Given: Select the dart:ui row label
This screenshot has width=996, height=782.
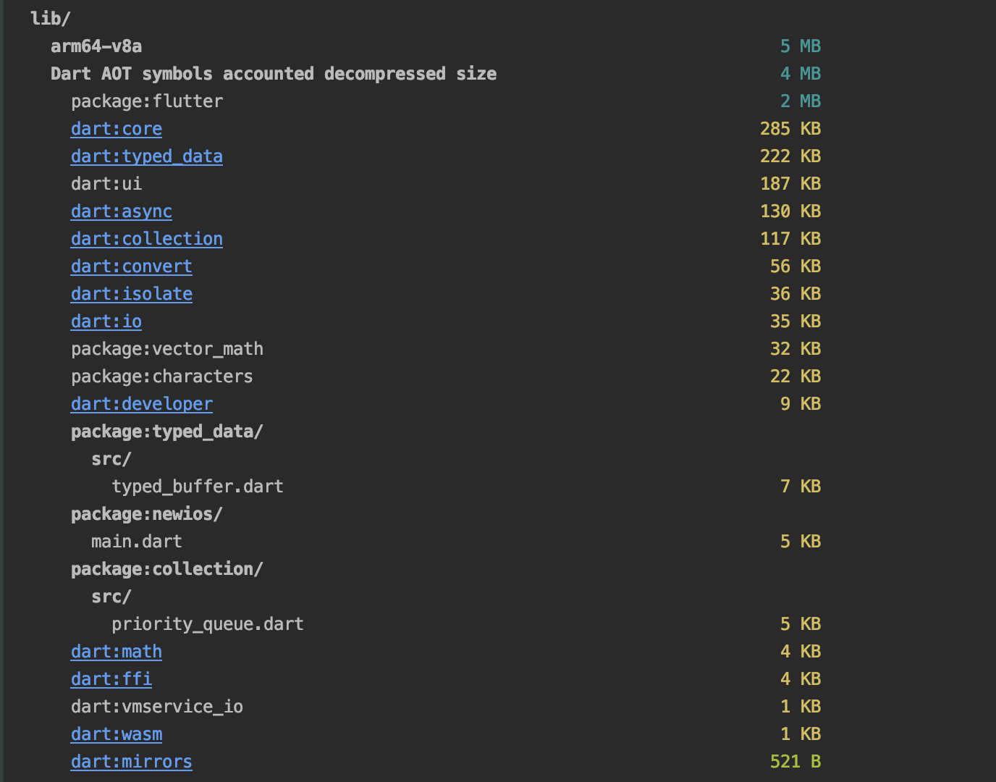Looking at the screenshot, I should point(106,184).
